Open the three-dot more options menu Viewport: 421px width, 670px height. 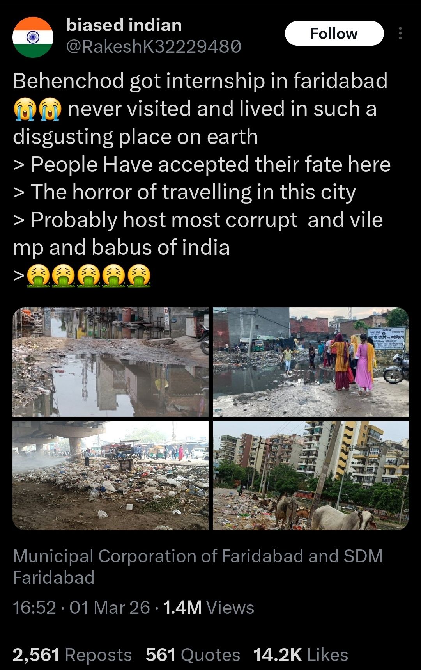(400, 34)
